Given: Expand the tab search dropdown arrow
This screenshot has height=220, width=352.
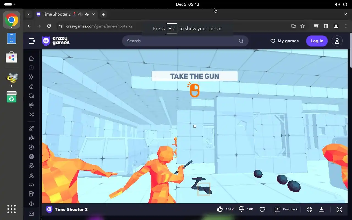Looking at the screenshot, I should click(29, 14).
